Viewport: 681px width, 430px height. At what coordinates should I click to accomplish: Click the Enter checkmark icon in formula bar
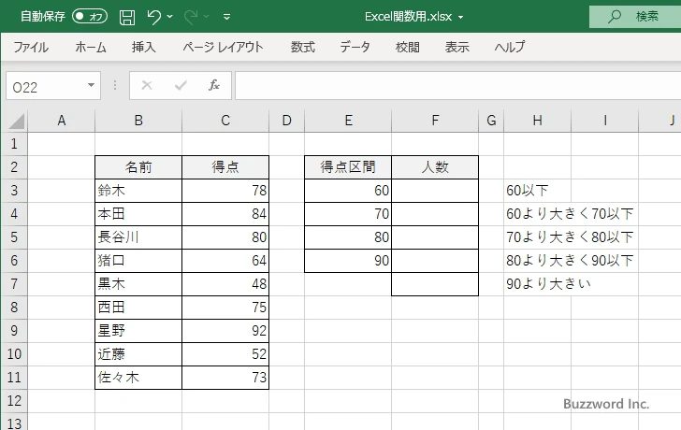[x=181, y=85]
